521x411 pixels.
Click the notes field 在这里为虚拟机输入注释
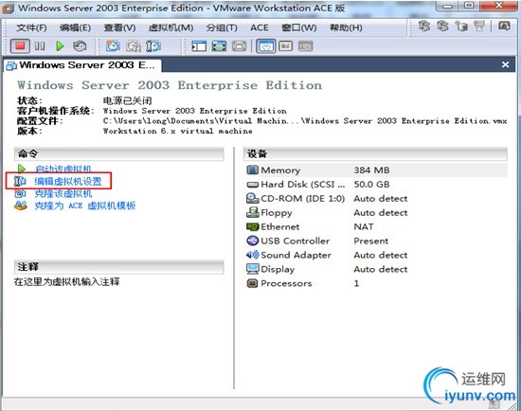coord(67,282)
